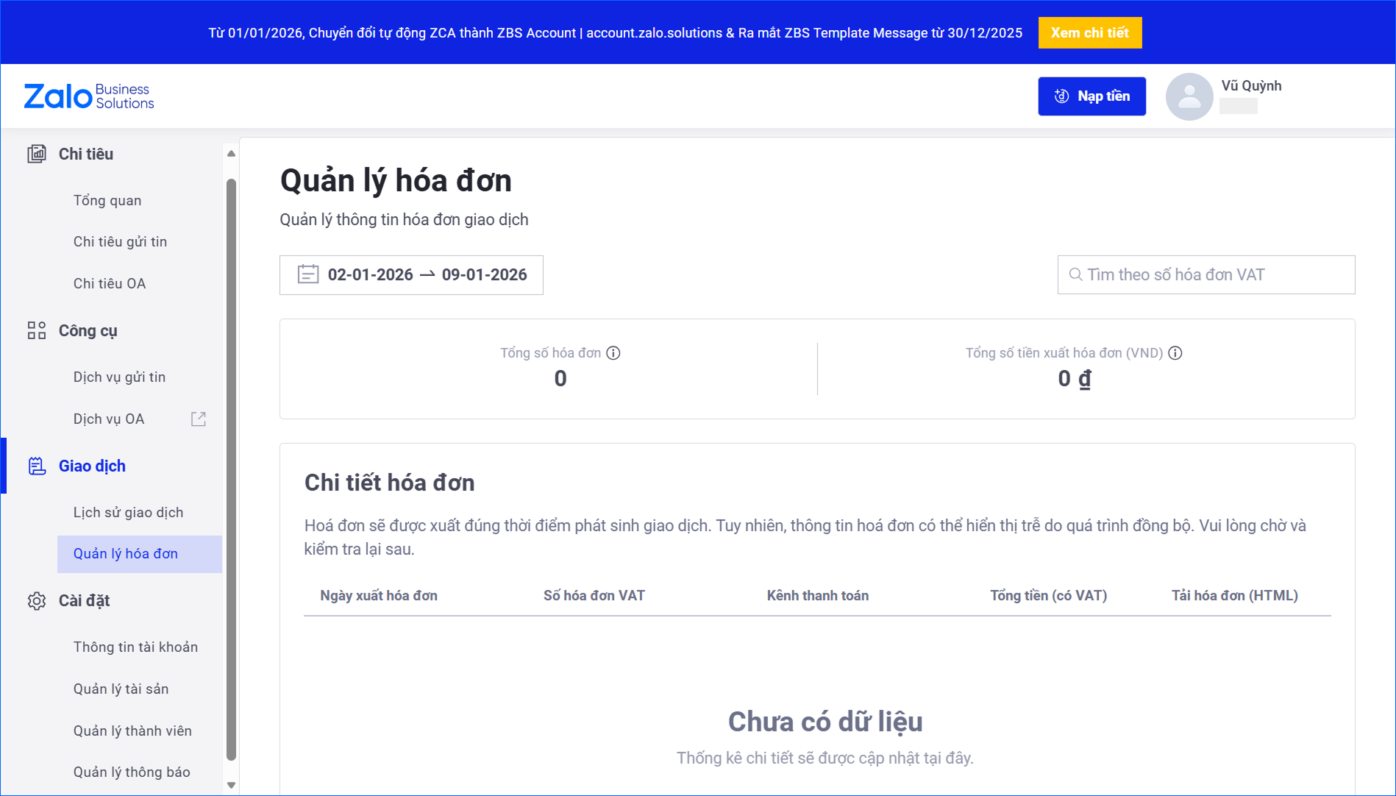This screenshot has width=1396, height=796.
Task: Open the date range picker
Action: click(x=411, y=275)
